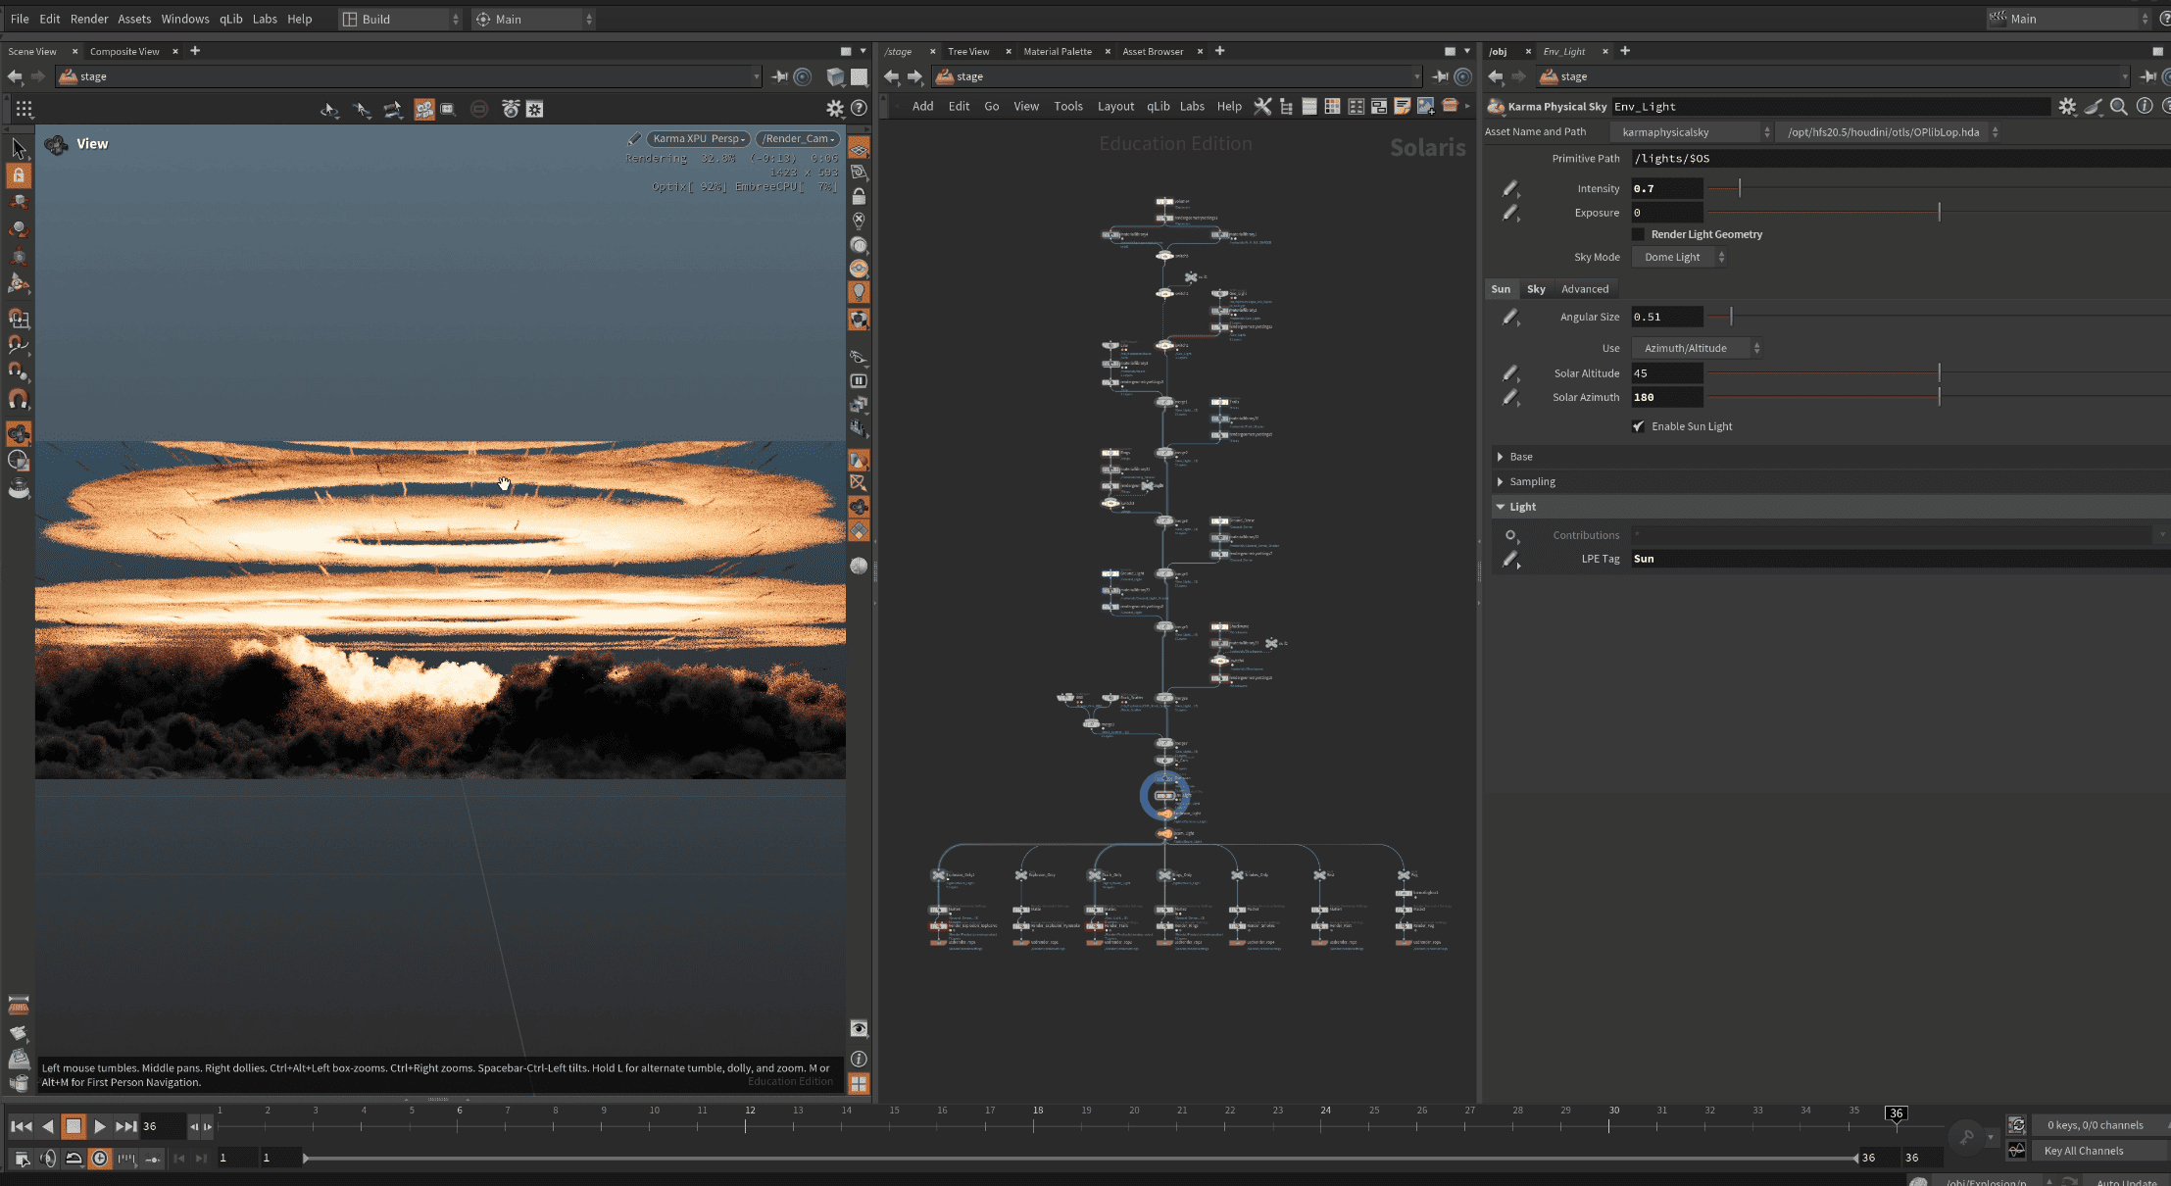2171x1186 pixels.
Task: Play animation forward
Action: pyautogui.click(x=100, y=1126)
